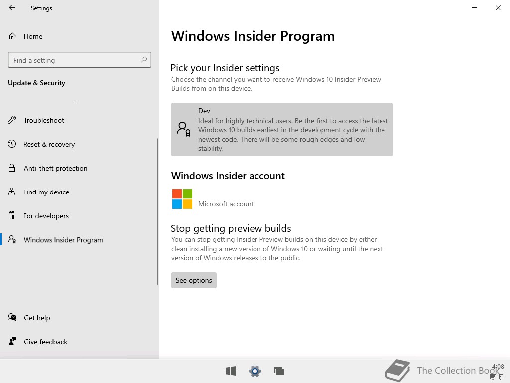Image resolution: width=510 pixels, height=383 pixels.
Task: Open the notification center tray icon
Action: point(493,377)
